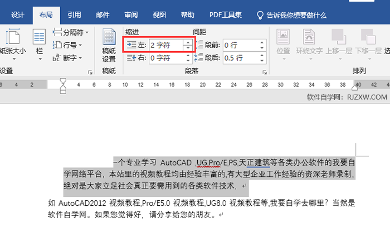The image size is (390, 233).
Task: Click the 稿纸设置 manuscript paper button
Action: click(109, 46)
